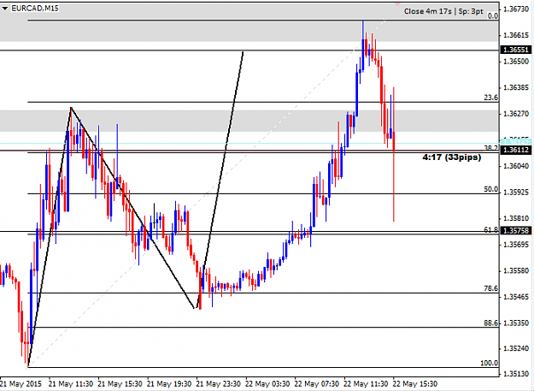This screenshot has width=534, height=391.
Task: Click the EURCAD,M15 symbol label
Action: (x=35, y=9)
